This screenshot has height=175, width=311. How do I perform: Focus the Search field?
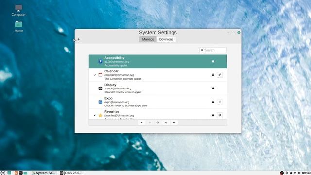[213, 50]
